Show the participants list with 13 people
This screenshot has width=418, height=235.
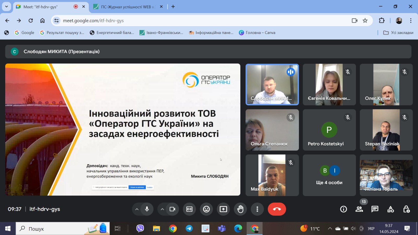click(359, 209)
